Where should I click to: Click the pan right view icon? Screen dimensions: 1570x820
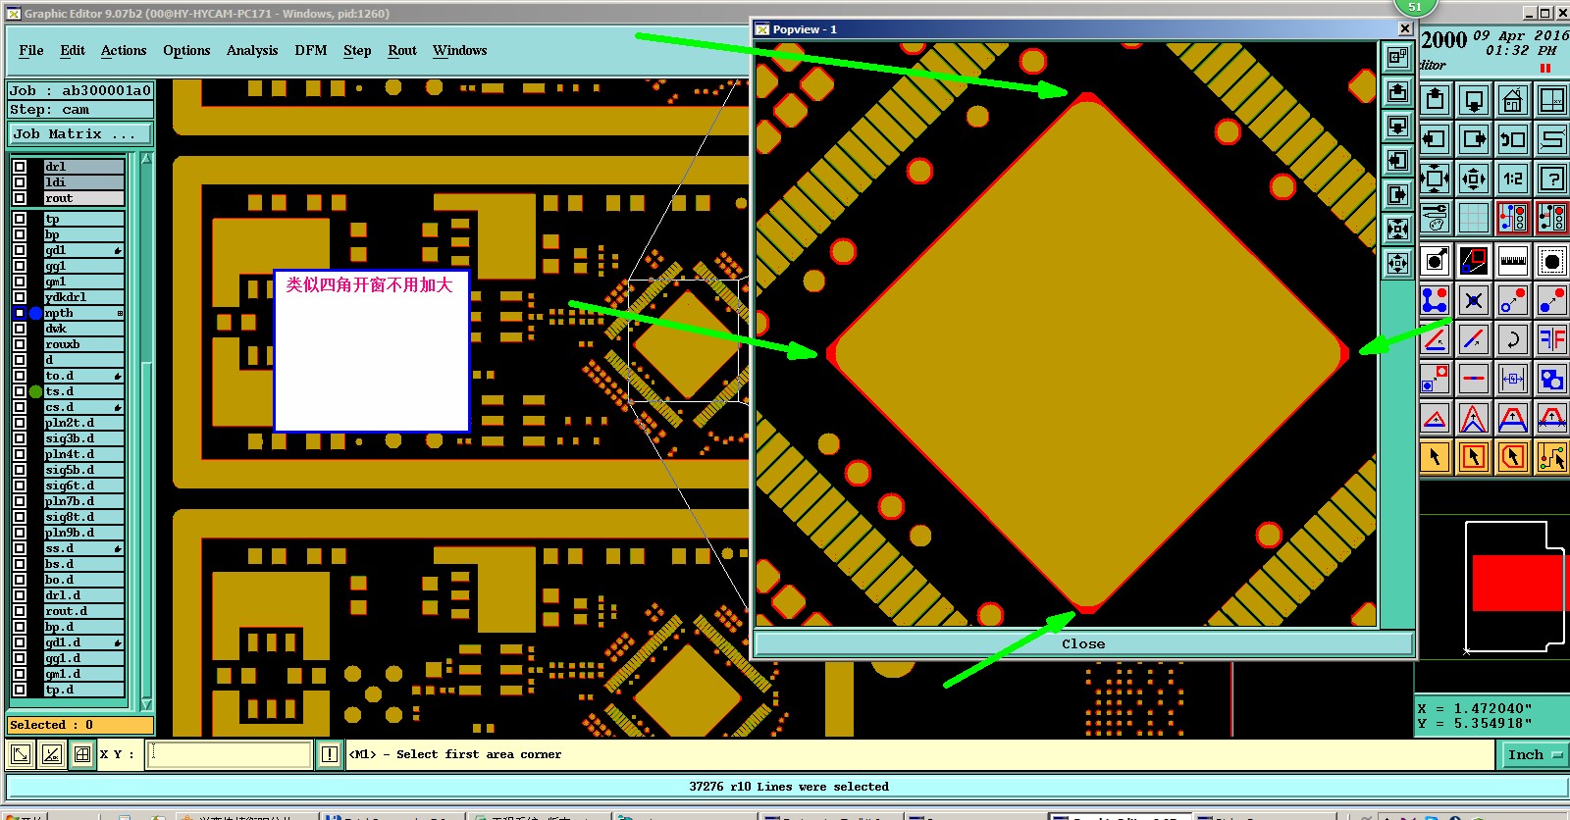coord(1474,139)
